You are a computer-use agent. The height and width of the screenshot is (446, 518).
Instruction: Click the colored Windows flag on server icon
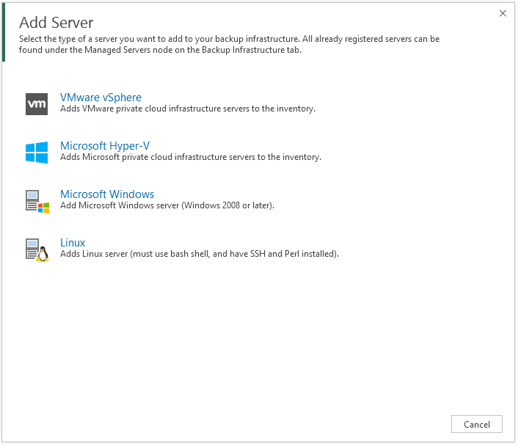point(43,207)
